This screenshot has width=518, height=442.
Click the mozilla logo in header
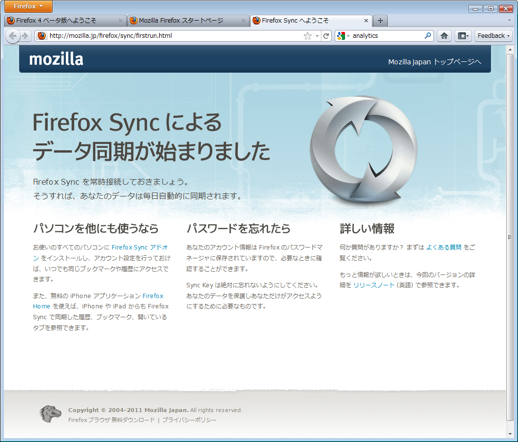click(x=56, y=59)
